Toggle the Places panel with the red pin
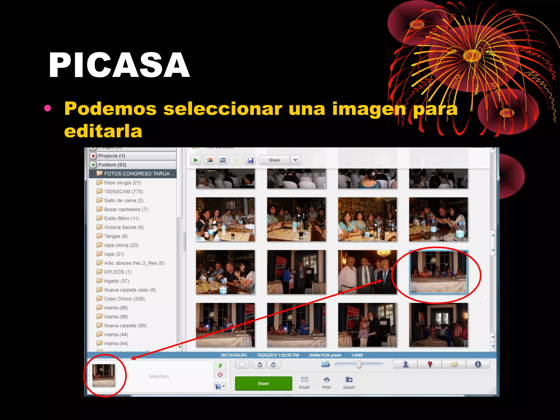The width and height of the screenshot is (560, 420). (x=430, y=364)
